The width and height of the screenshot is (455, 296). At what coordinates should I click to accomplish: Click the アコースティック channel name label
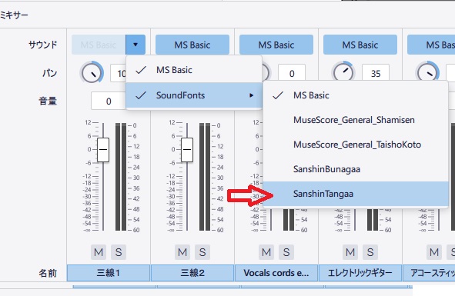(429, 273)
